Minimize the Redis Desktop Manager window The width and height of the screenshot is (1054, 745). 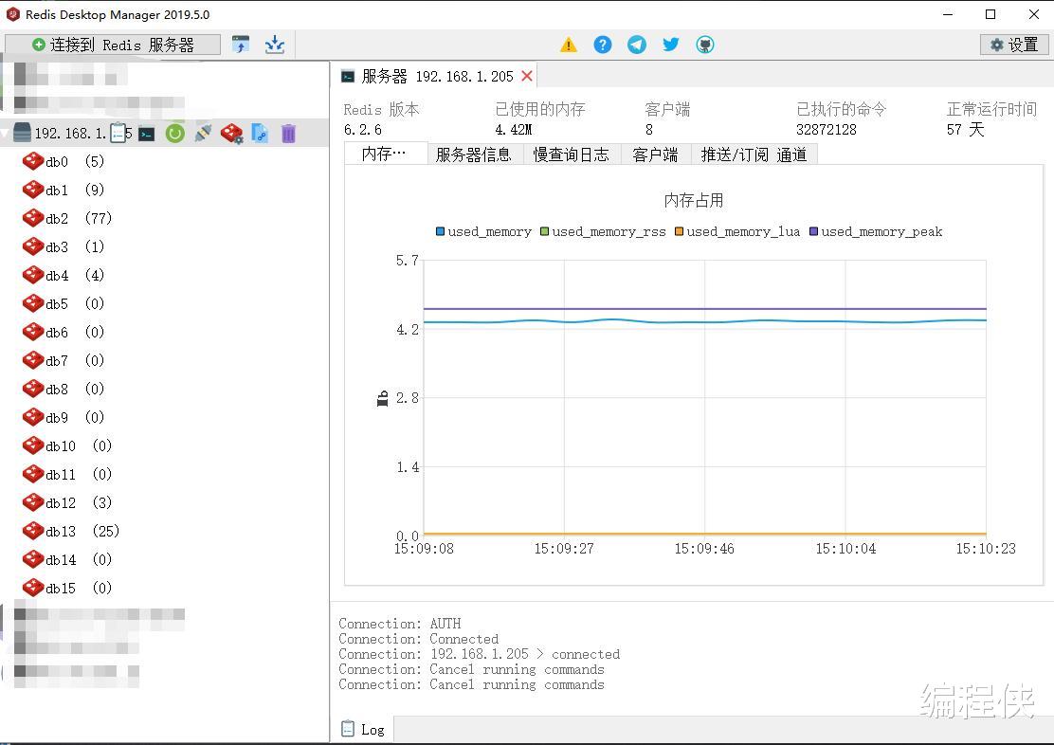948,14
